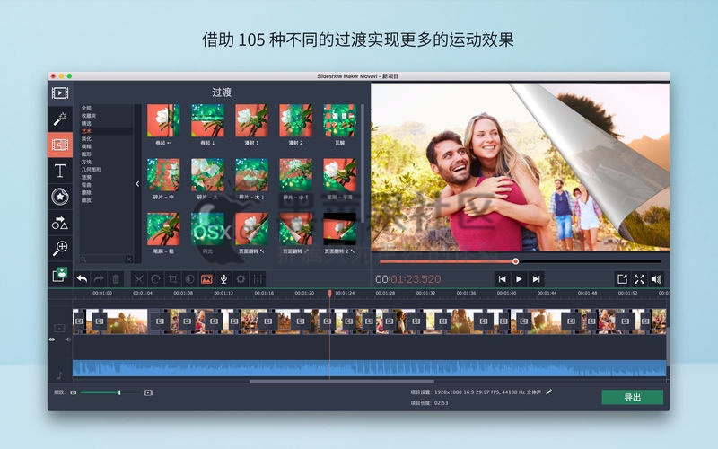
Task: Toggle preview volume speaker button
Action: pos(656,279)
